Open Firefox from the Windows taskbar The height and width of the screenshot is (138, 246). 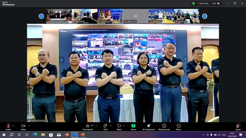(x=67, y=135)
